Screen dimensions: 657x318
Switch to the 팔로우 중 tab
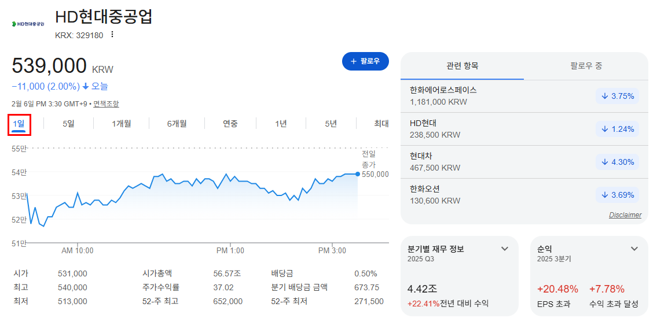pos(586,66)
